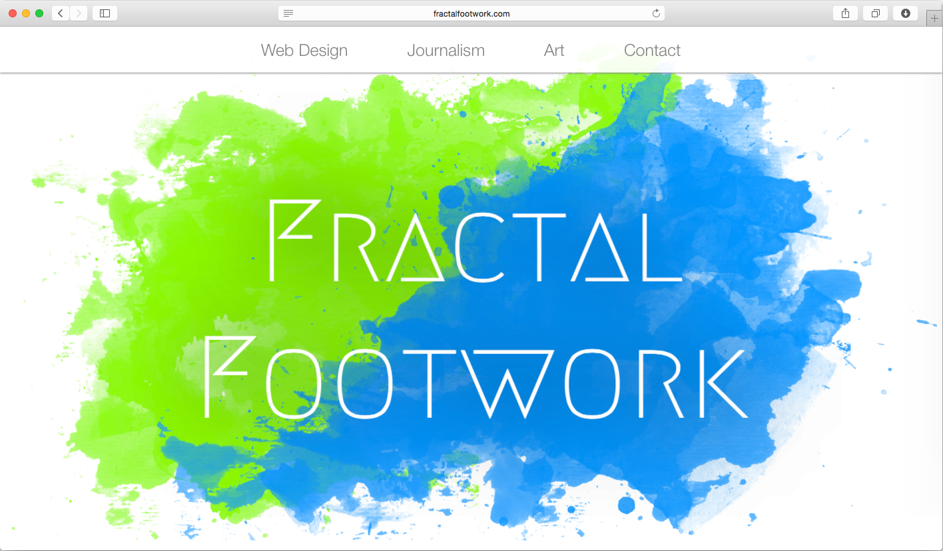Open the Contact nav link
Image resolution: width=943 pixels, height=551 pixels.
coord(652,51)
